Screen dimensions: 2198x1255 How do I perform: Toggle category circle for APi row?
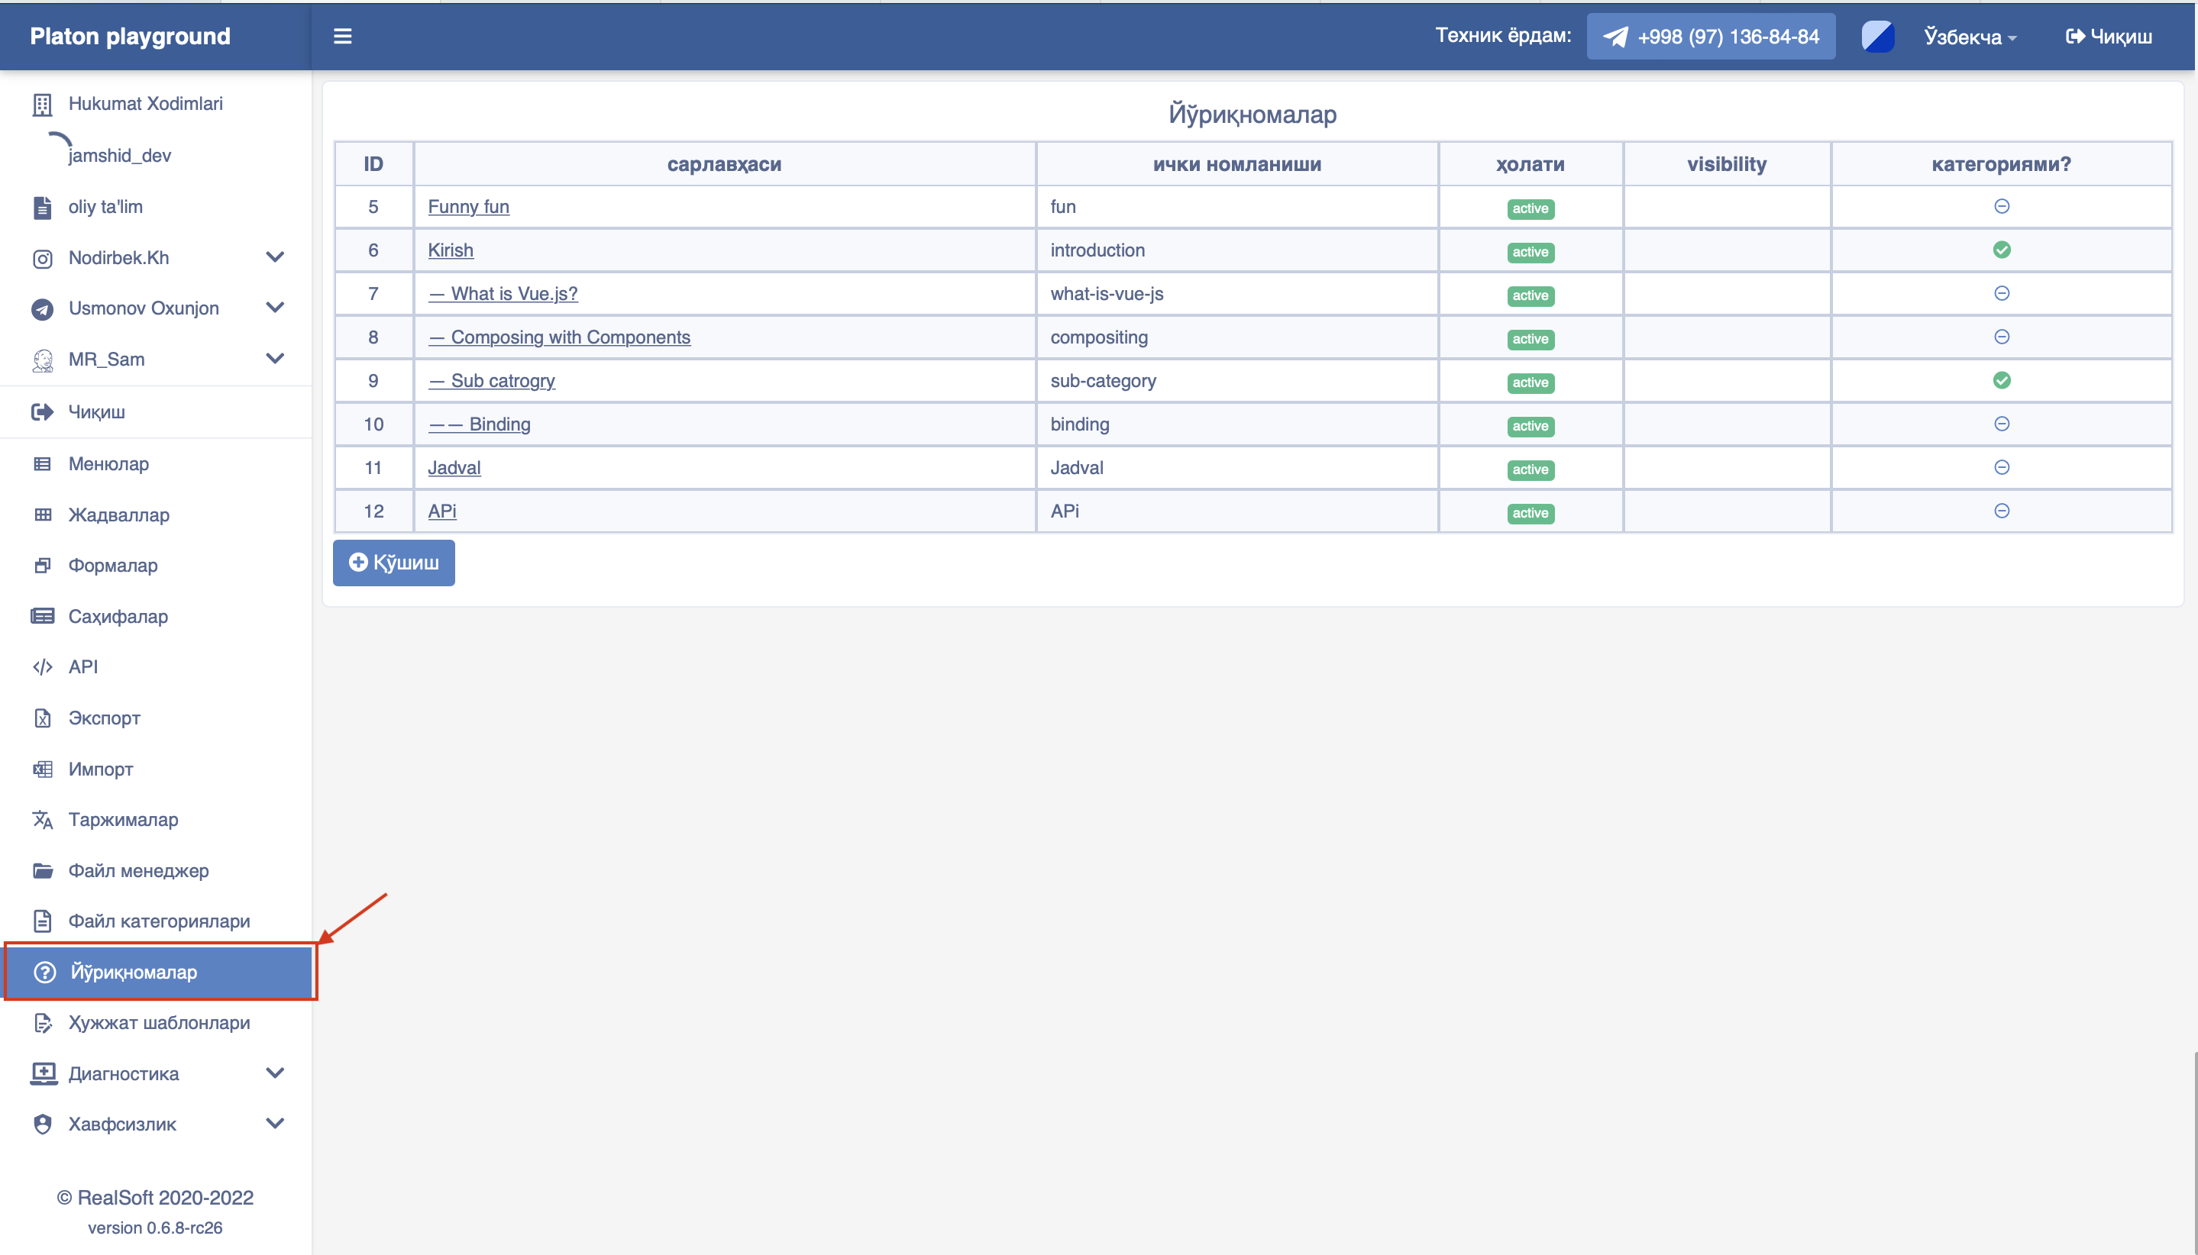(2002, 511)
